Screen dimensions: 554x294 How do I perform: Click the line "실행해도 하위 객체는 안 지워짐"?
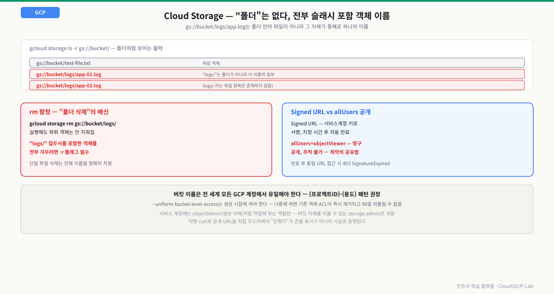pyautogui.click(x=62, y=132)
